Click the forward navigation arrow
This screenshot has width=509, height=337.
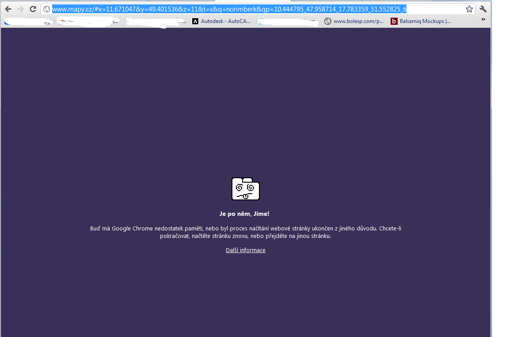(x=20, y=9)
